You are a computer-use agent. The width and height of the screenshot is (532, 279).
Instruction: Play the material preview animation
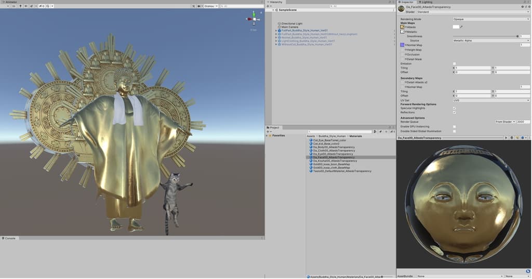coord(506,138)
